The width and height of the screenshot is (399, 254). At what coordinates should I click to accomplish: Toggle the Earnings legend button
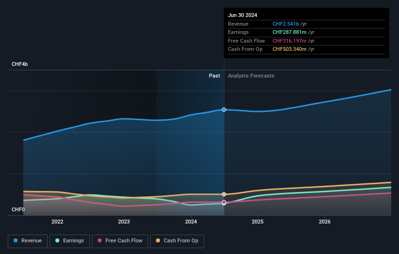(69, 241)
